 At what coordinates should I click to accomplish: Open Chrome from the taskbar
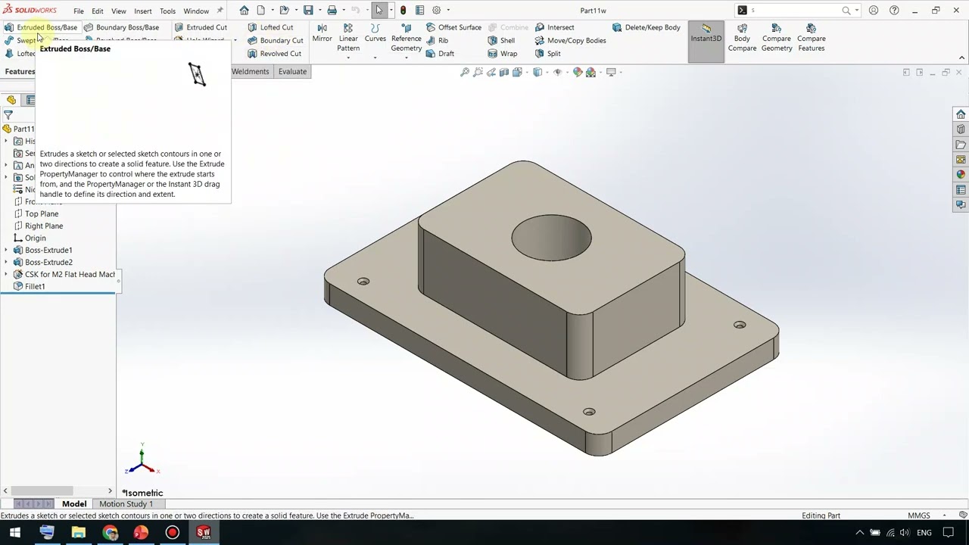(111, 532)
